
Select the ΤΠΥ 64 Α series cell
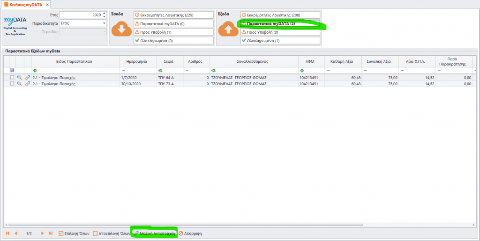pyautogui.click(x=170, y=78)
